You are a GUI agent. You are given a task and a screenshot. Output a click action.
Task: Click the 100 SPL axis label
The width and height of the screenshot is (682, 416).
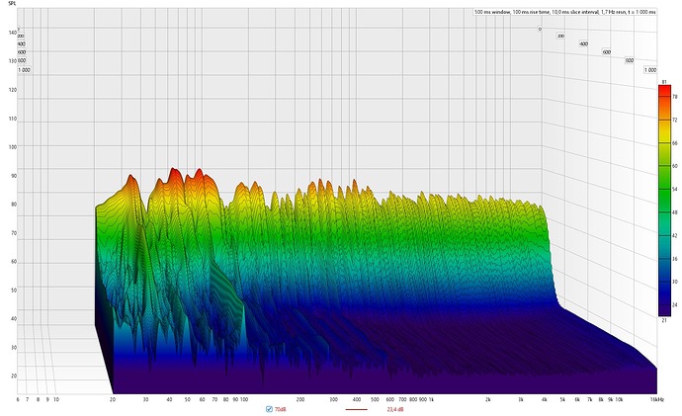pyautogui.click(x=13, y=147)
